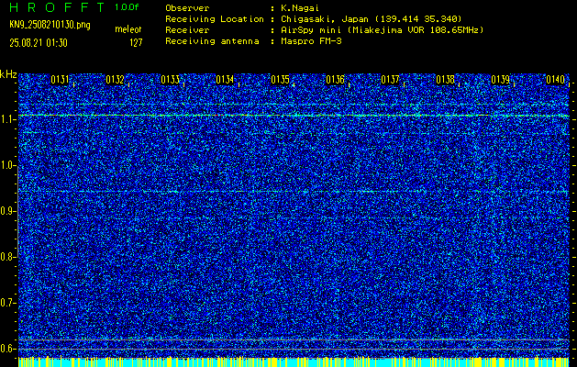Viewport: 577px width, 367px height.
Task: Click the yellow-cyan signal strength bar at bottom
Action: point(294,361)
